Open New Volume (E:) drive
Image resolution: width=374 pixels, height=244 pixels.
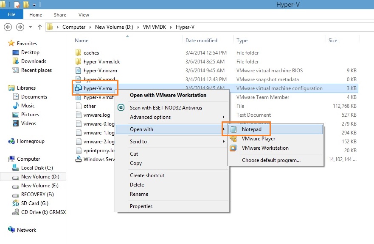coord(39,186)
